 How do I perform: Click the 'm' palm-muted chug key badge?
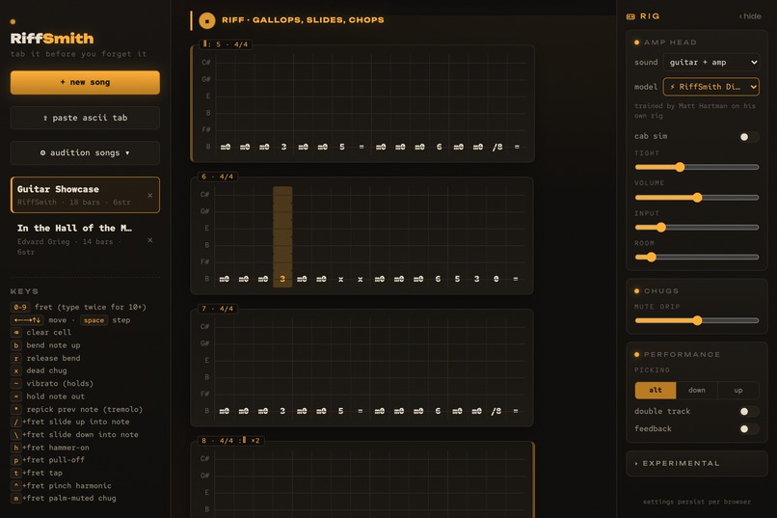(16, 498)
